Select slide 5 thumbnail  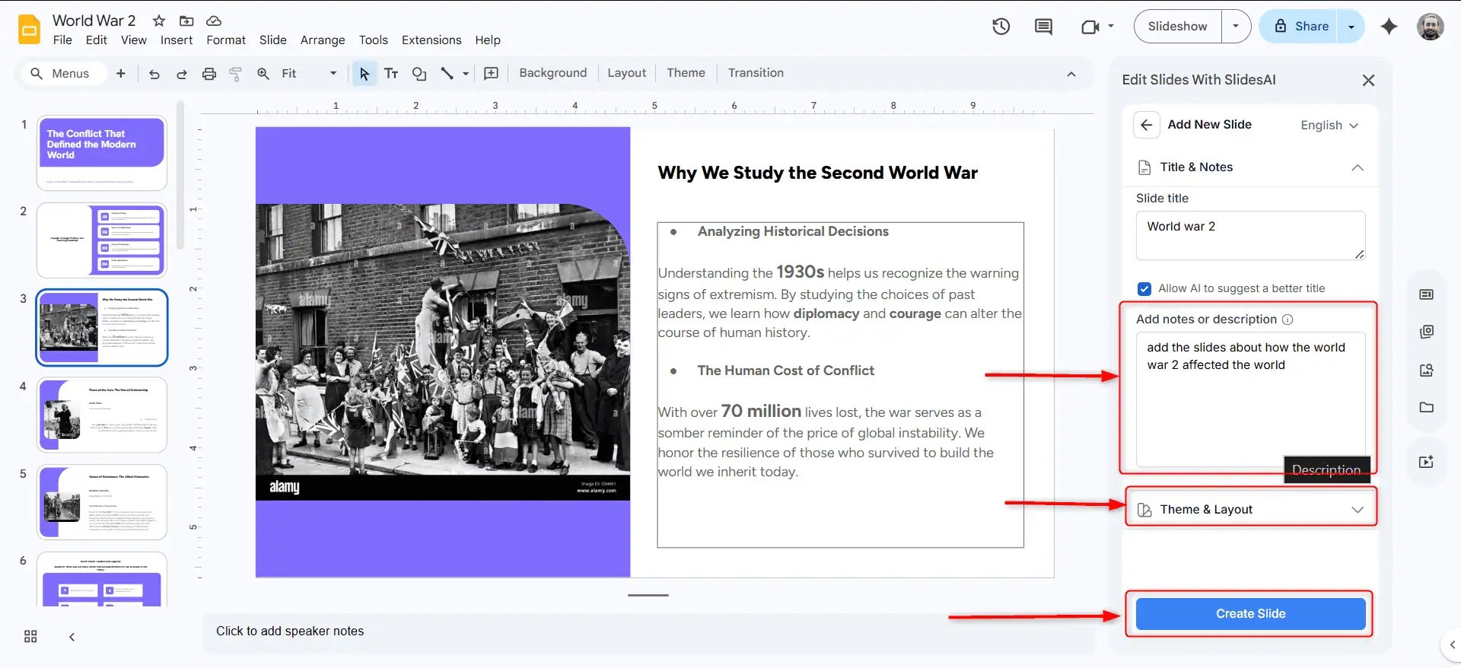(x=102, y=502)
